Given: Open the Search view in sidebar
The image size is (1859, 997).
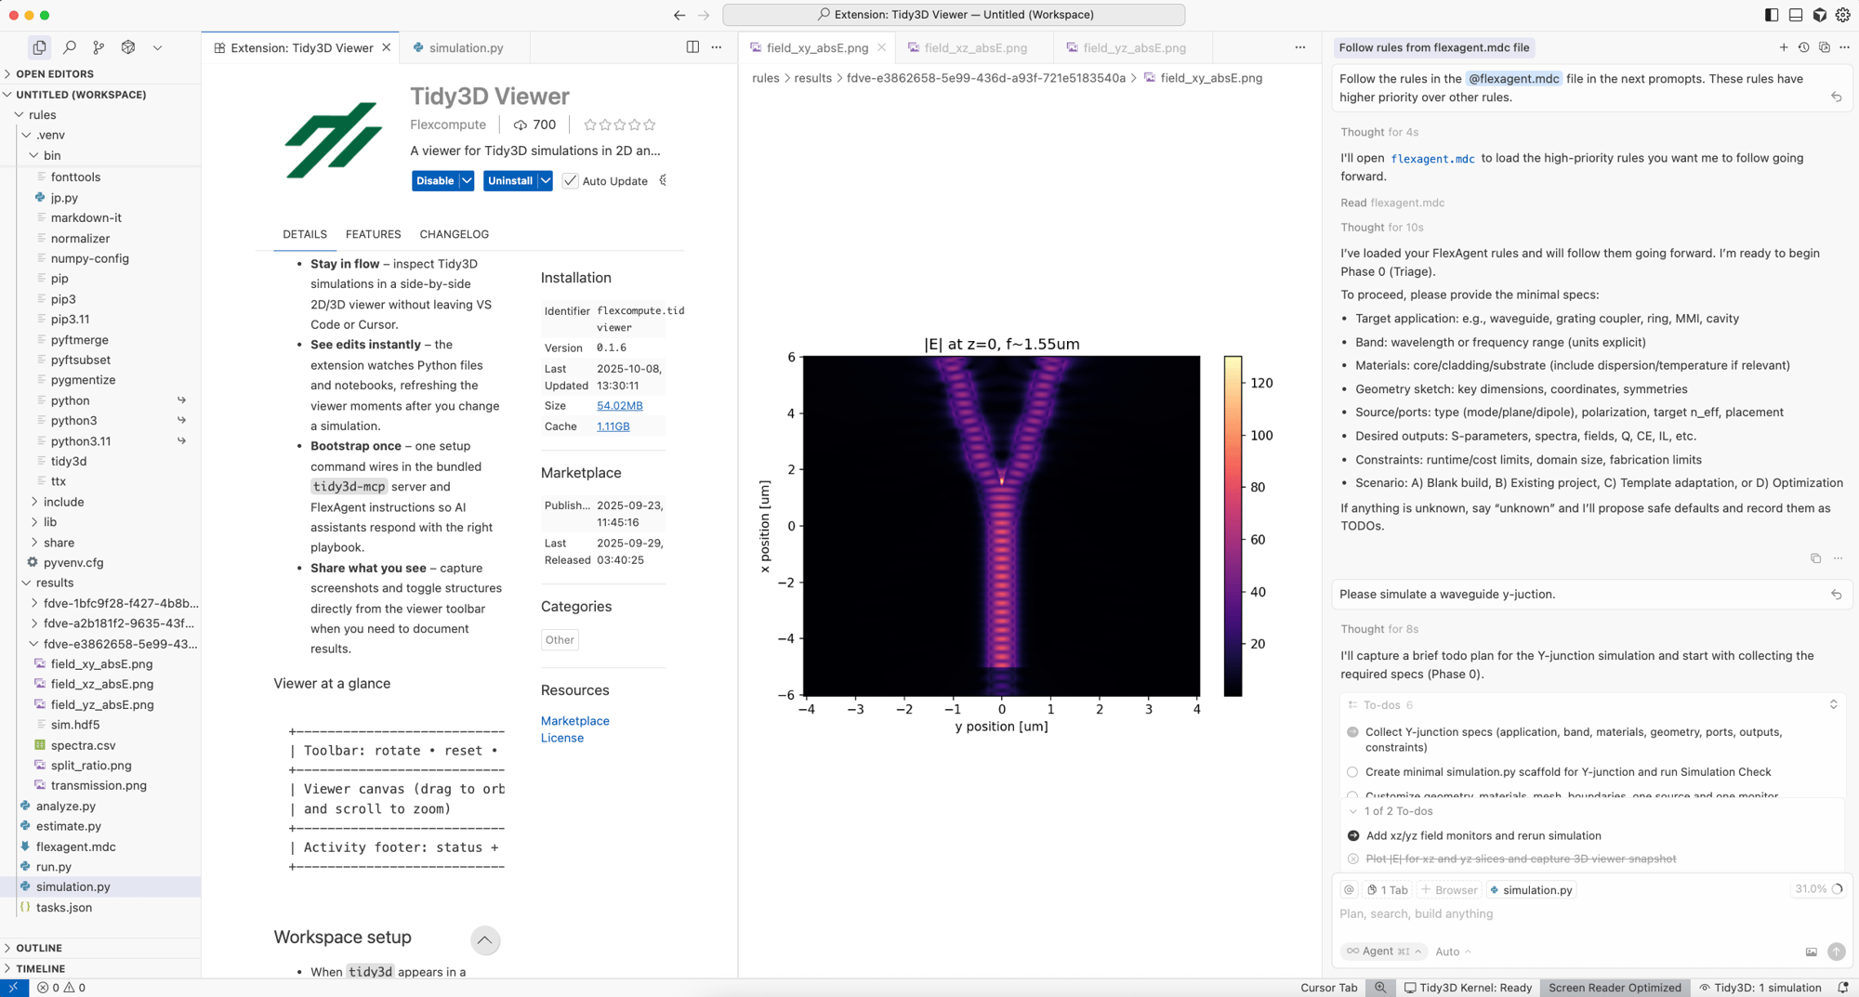Looking at the screenshot, I should 69,47.
